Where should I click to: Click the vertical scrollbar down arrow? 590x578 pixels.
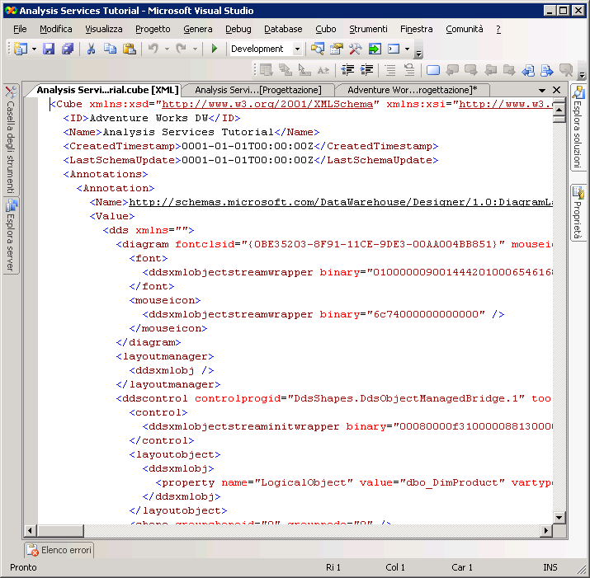click(559, 518)
